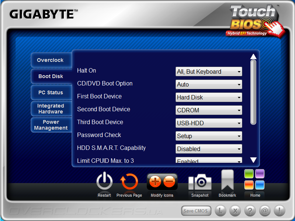Switch to Boot Disk tab
This screenshot has height=221, width=295.
51,76
